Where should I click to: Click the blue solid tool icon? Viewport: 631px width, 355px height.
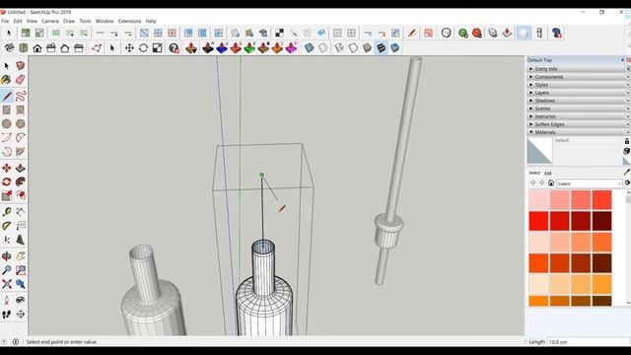coord(222,48)
